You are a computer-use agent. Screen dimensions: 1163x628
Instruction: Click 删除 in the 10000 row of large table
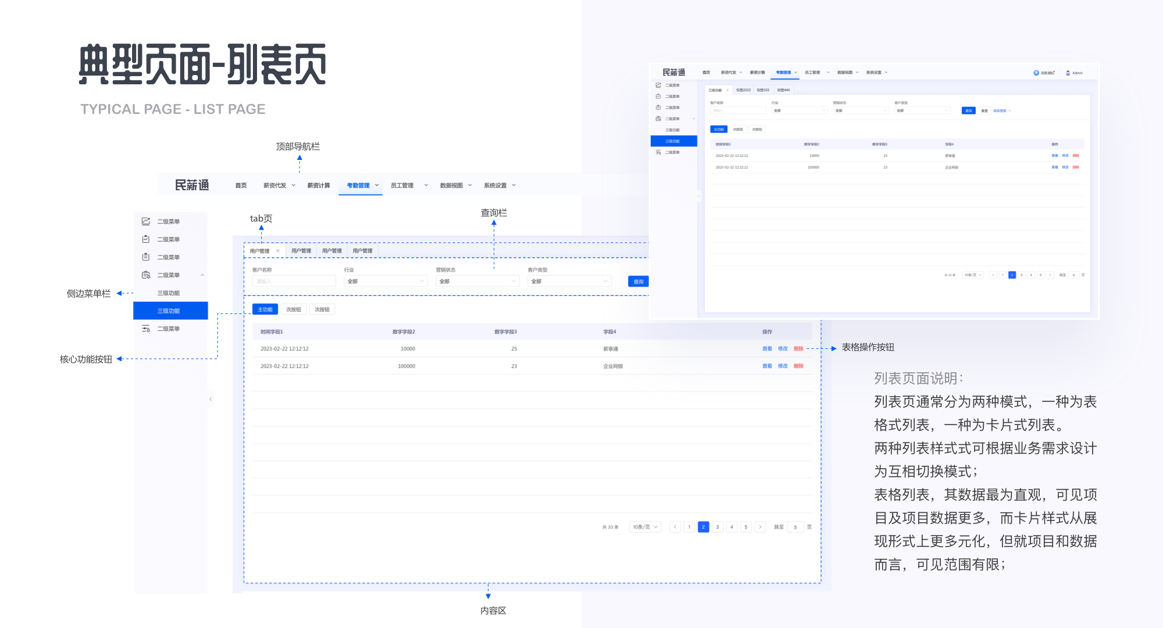(x=798, y=349)
